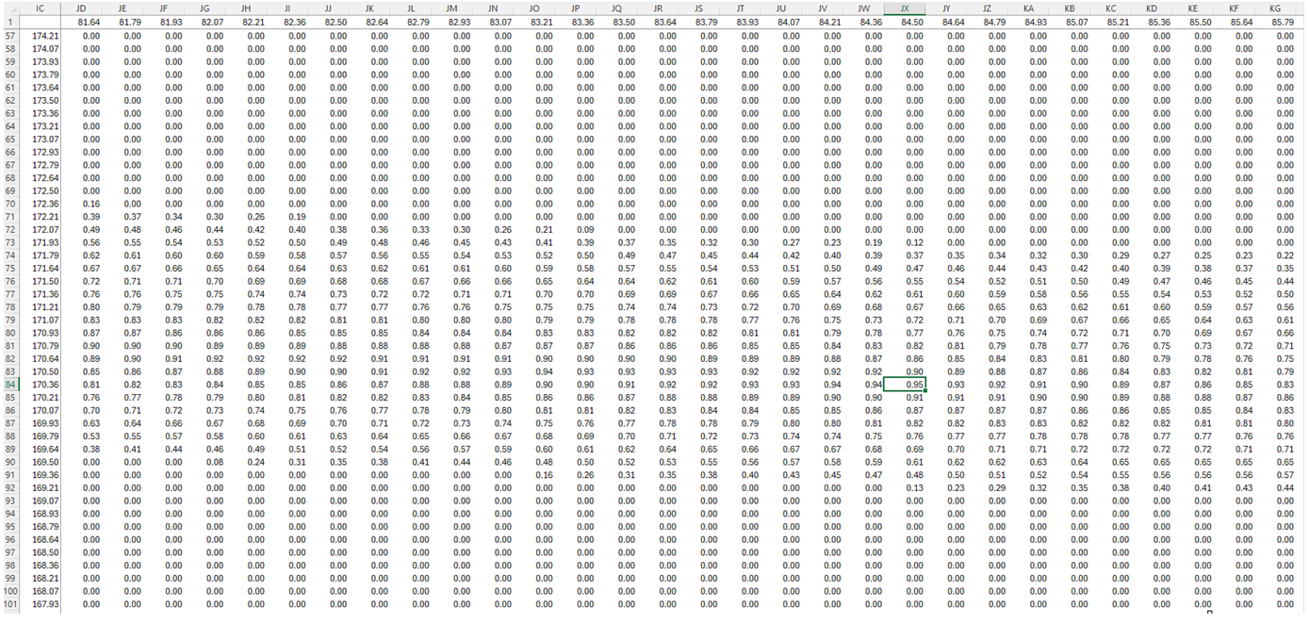Click cell 0.13 in column JX row 92
The image size is (1309, 625).
(906, 487)
